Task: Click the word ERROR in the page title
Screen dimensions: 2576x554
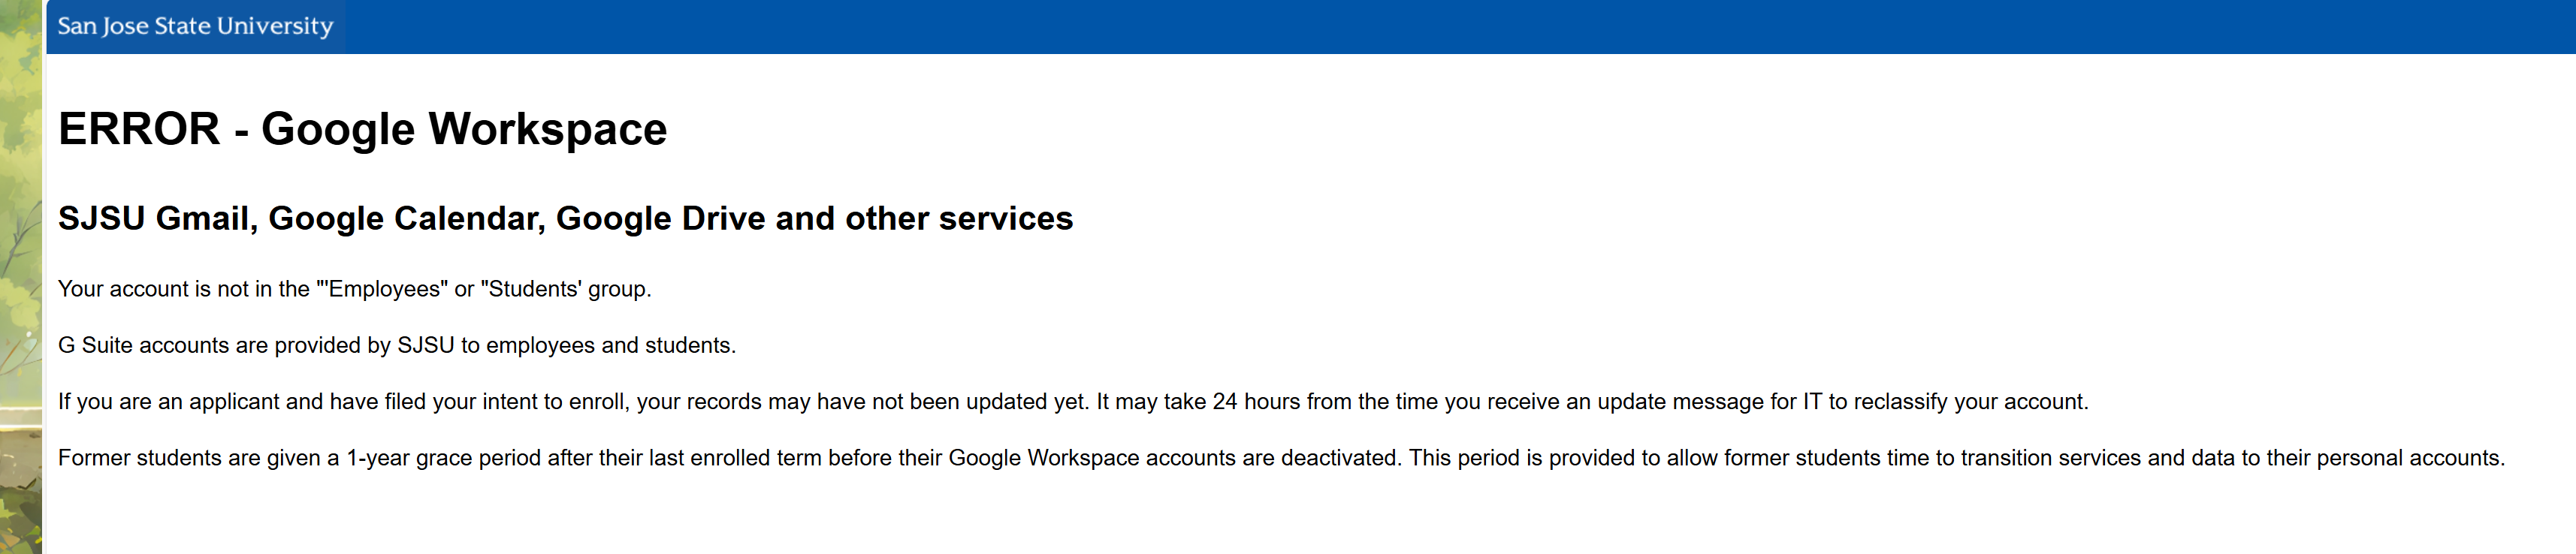Action: pyautogui.click(x=139, y=129)
